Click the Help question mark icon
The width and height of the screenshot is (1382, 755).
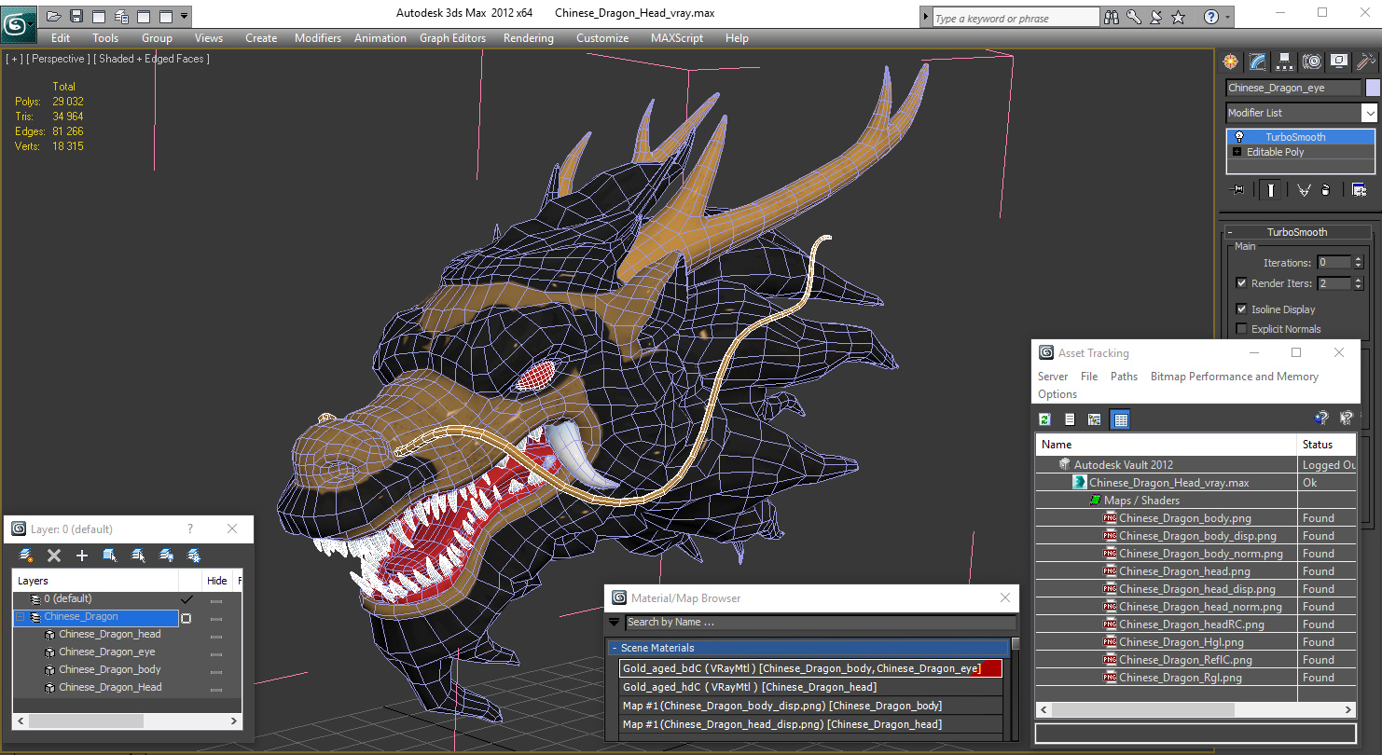[1210, 17]
